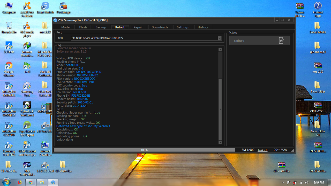Show hidden system tray icons
331x186 pixels.
(283, 182)
